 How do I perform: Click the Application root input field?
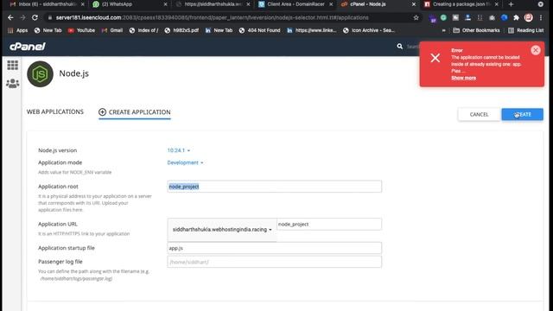click(275, 187)
